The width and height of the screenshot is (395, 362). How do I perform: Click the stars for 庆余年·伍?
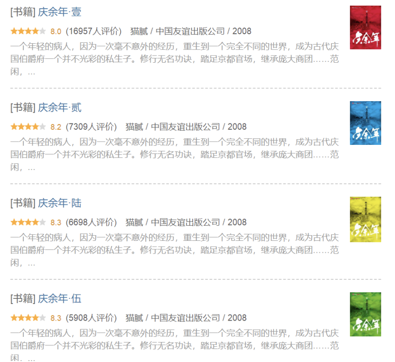[x=28, y=318]
